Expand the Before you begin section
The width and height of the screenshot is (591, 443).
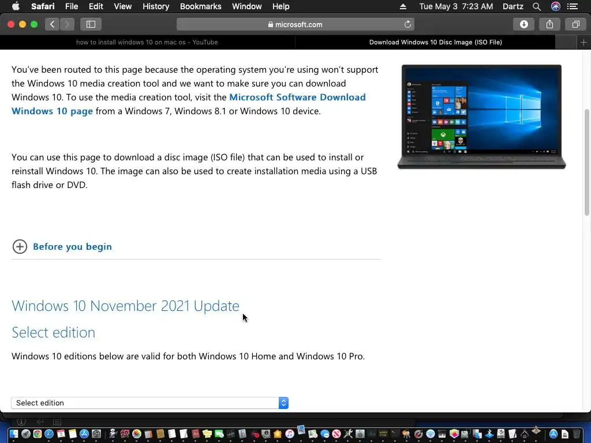[20, 246]
